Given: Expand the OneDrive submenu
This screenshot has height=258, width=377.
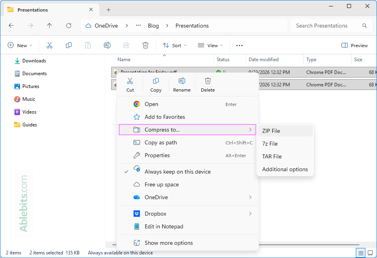Looking at the screenshot, I should [x=187, y=197].
